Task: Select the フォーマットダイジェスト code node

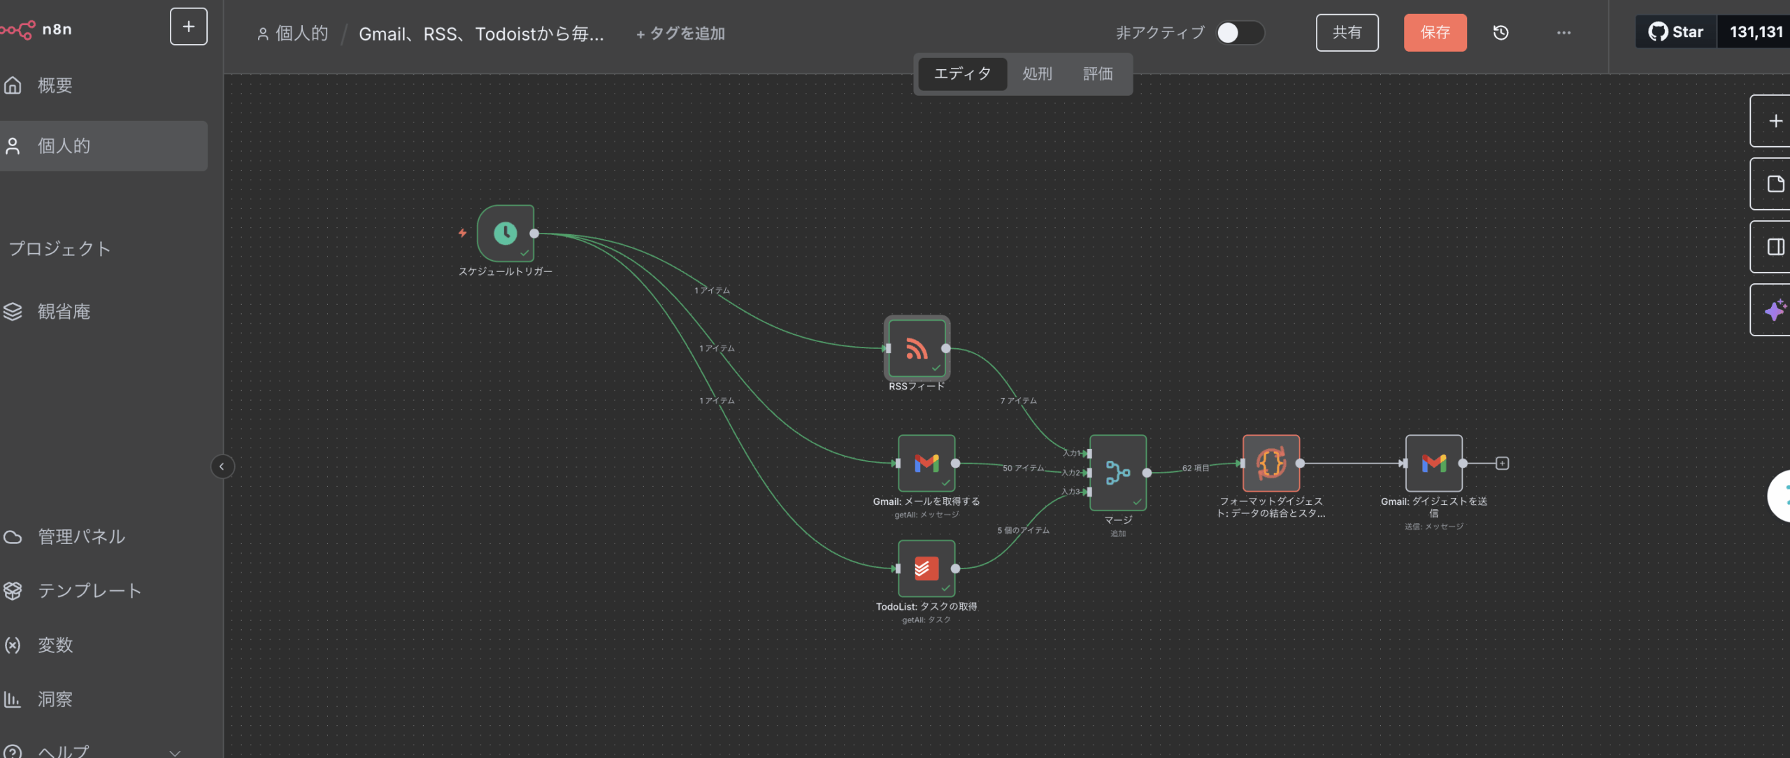Action: (1271, 463)
